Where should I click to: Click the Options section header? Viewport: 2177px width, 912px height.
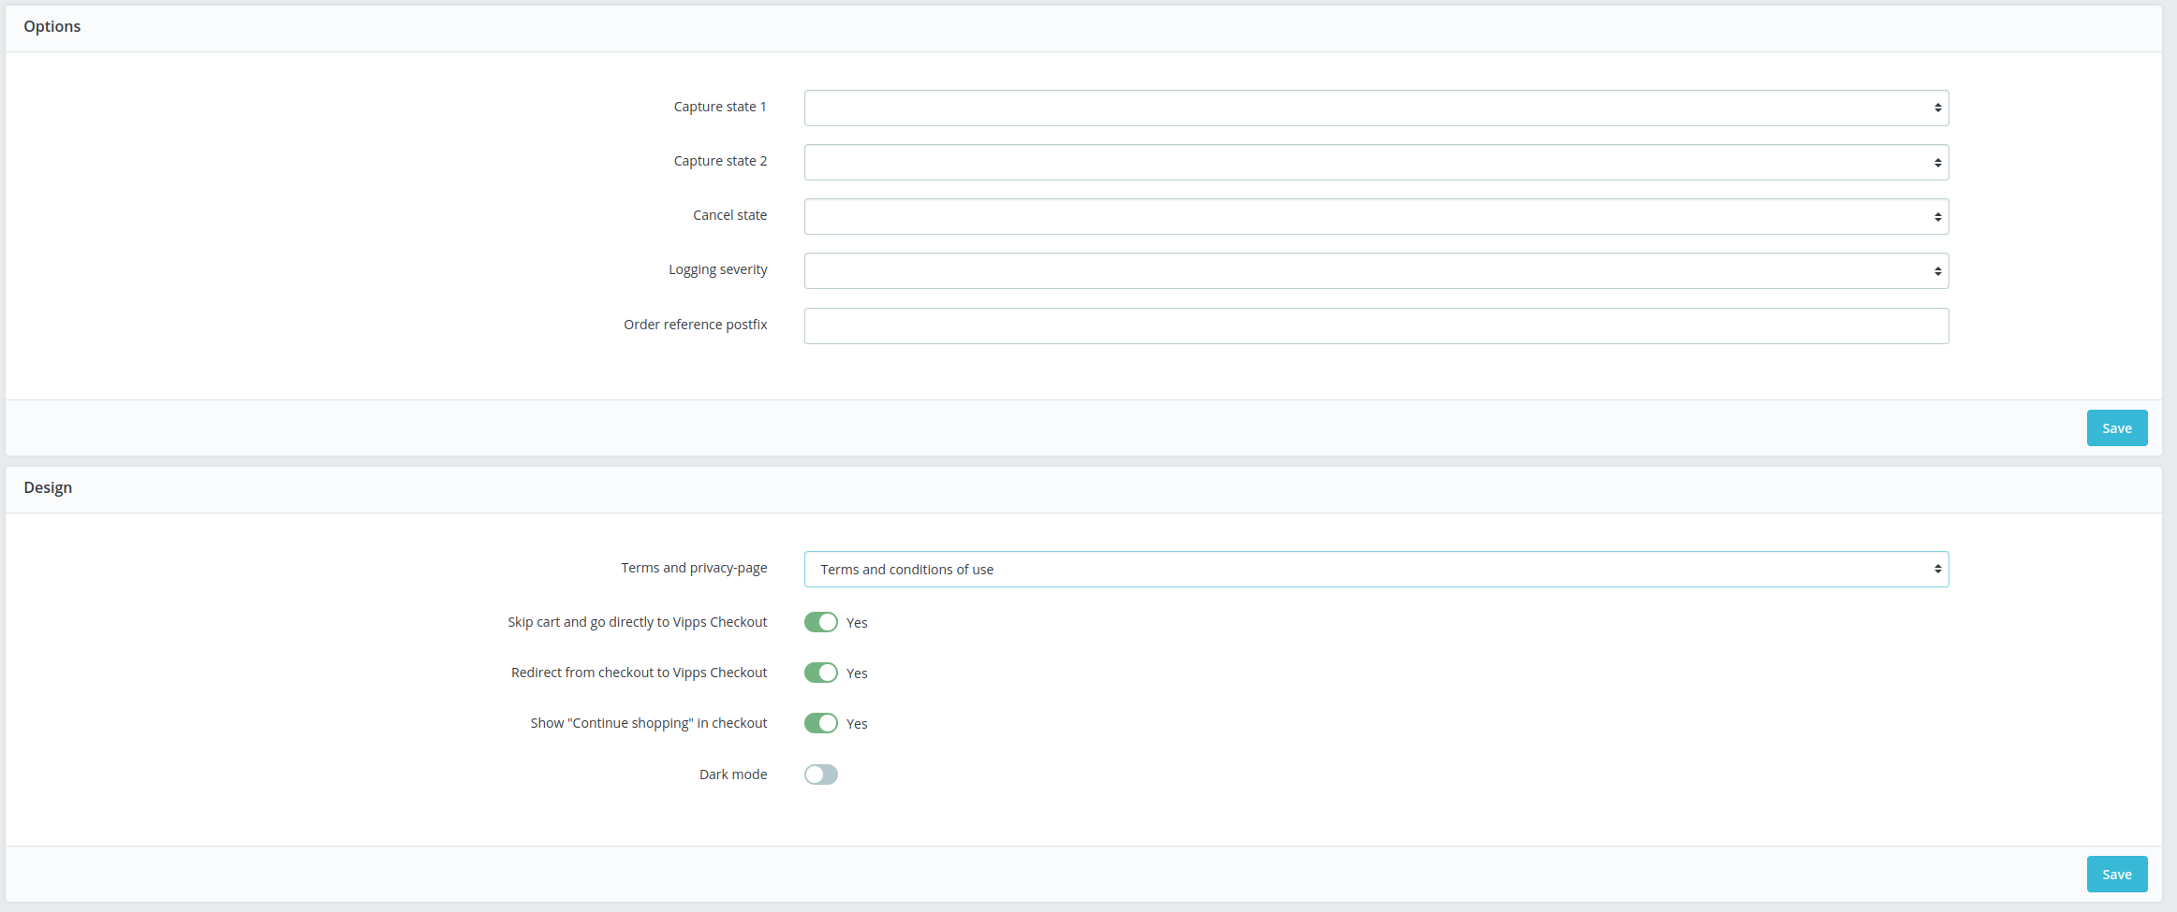click(52, 25)
